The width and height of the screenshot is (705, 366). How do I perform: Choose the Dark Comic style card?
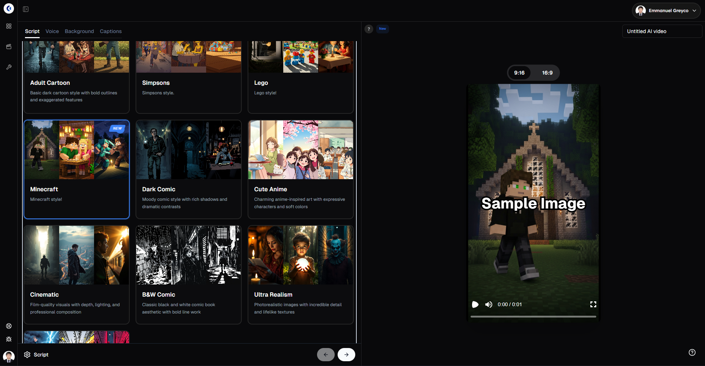pyautogui.click(x=189, y=169)
